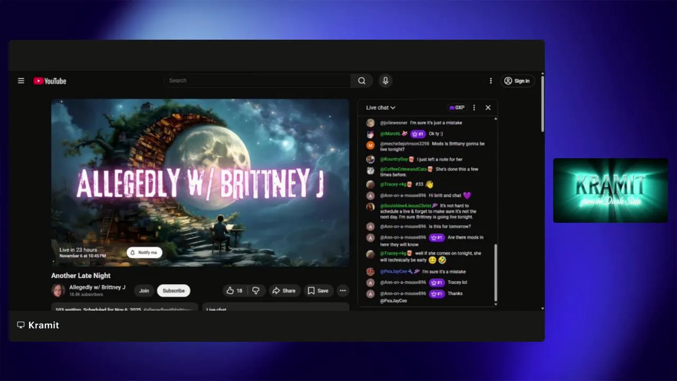Open the Allegedly w/ Brittney J channel avatar
The height and width of the screenshot is (381, 677).
(x=58, y=290)
